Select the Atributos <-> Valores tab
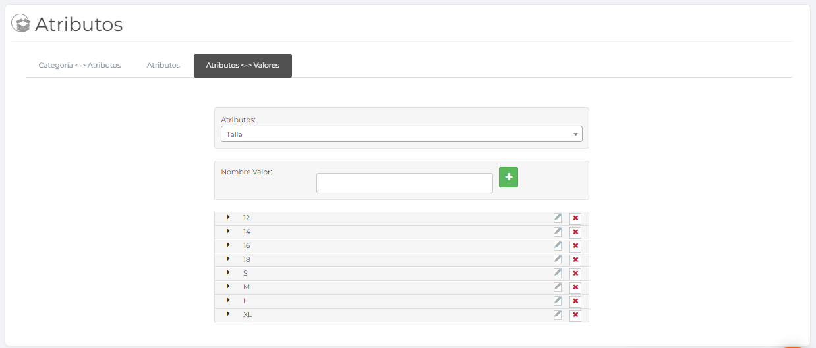The image size is (816, 348). 243,66
